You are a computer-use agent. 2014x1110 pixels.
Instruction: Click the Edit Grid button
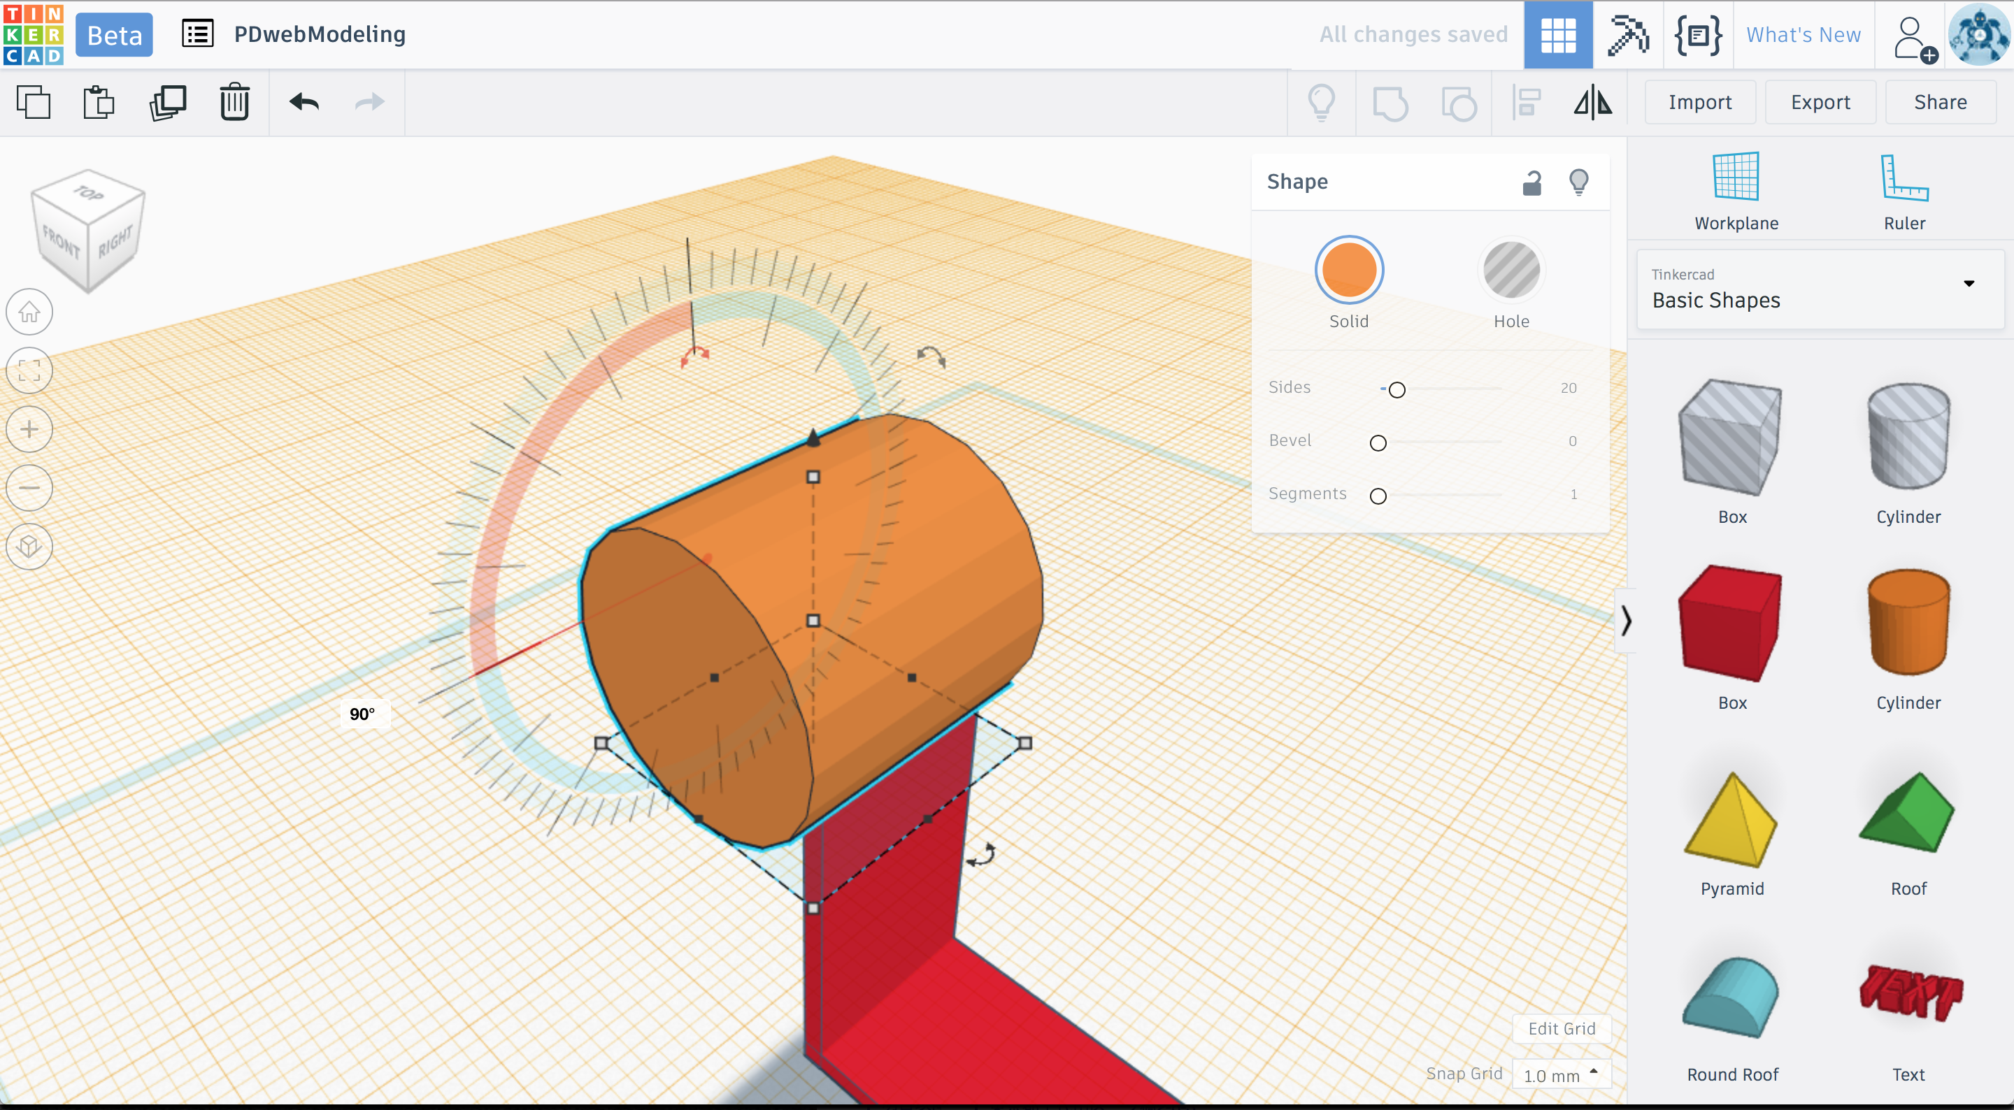(x=1562, y=1029)
